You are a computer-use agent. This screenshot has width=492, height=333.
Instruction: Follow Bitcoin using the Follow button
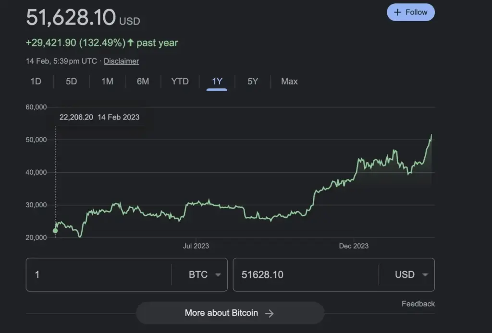pyautogui.click(x=411, y=12)
